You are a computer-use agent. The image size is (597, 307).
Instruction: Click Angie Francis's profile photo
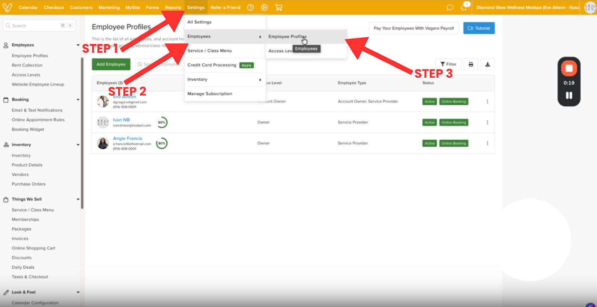pyautogui.click(x=103, y=143)
